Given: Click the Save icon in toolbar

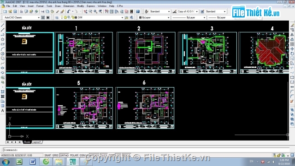Looking at the screenshot, I should coord(15,12).
